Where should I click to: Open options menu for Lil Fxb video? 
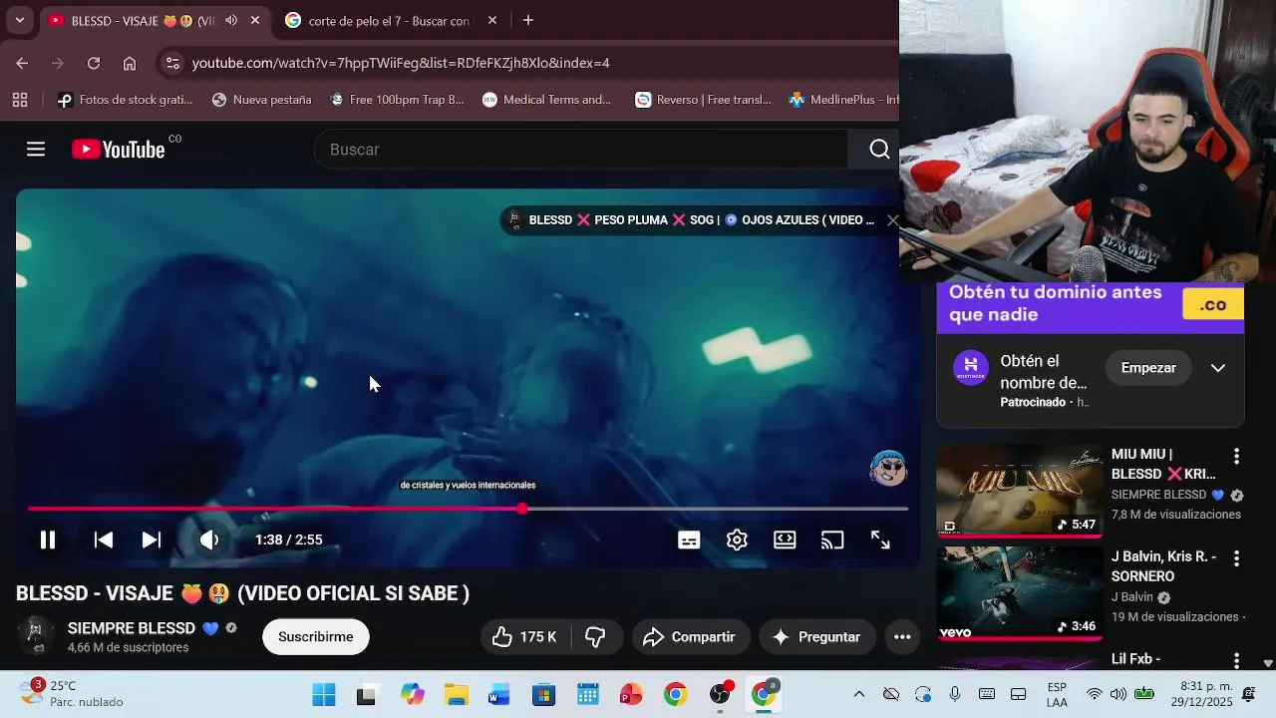pyautogui.click(x=1236, y=661)
